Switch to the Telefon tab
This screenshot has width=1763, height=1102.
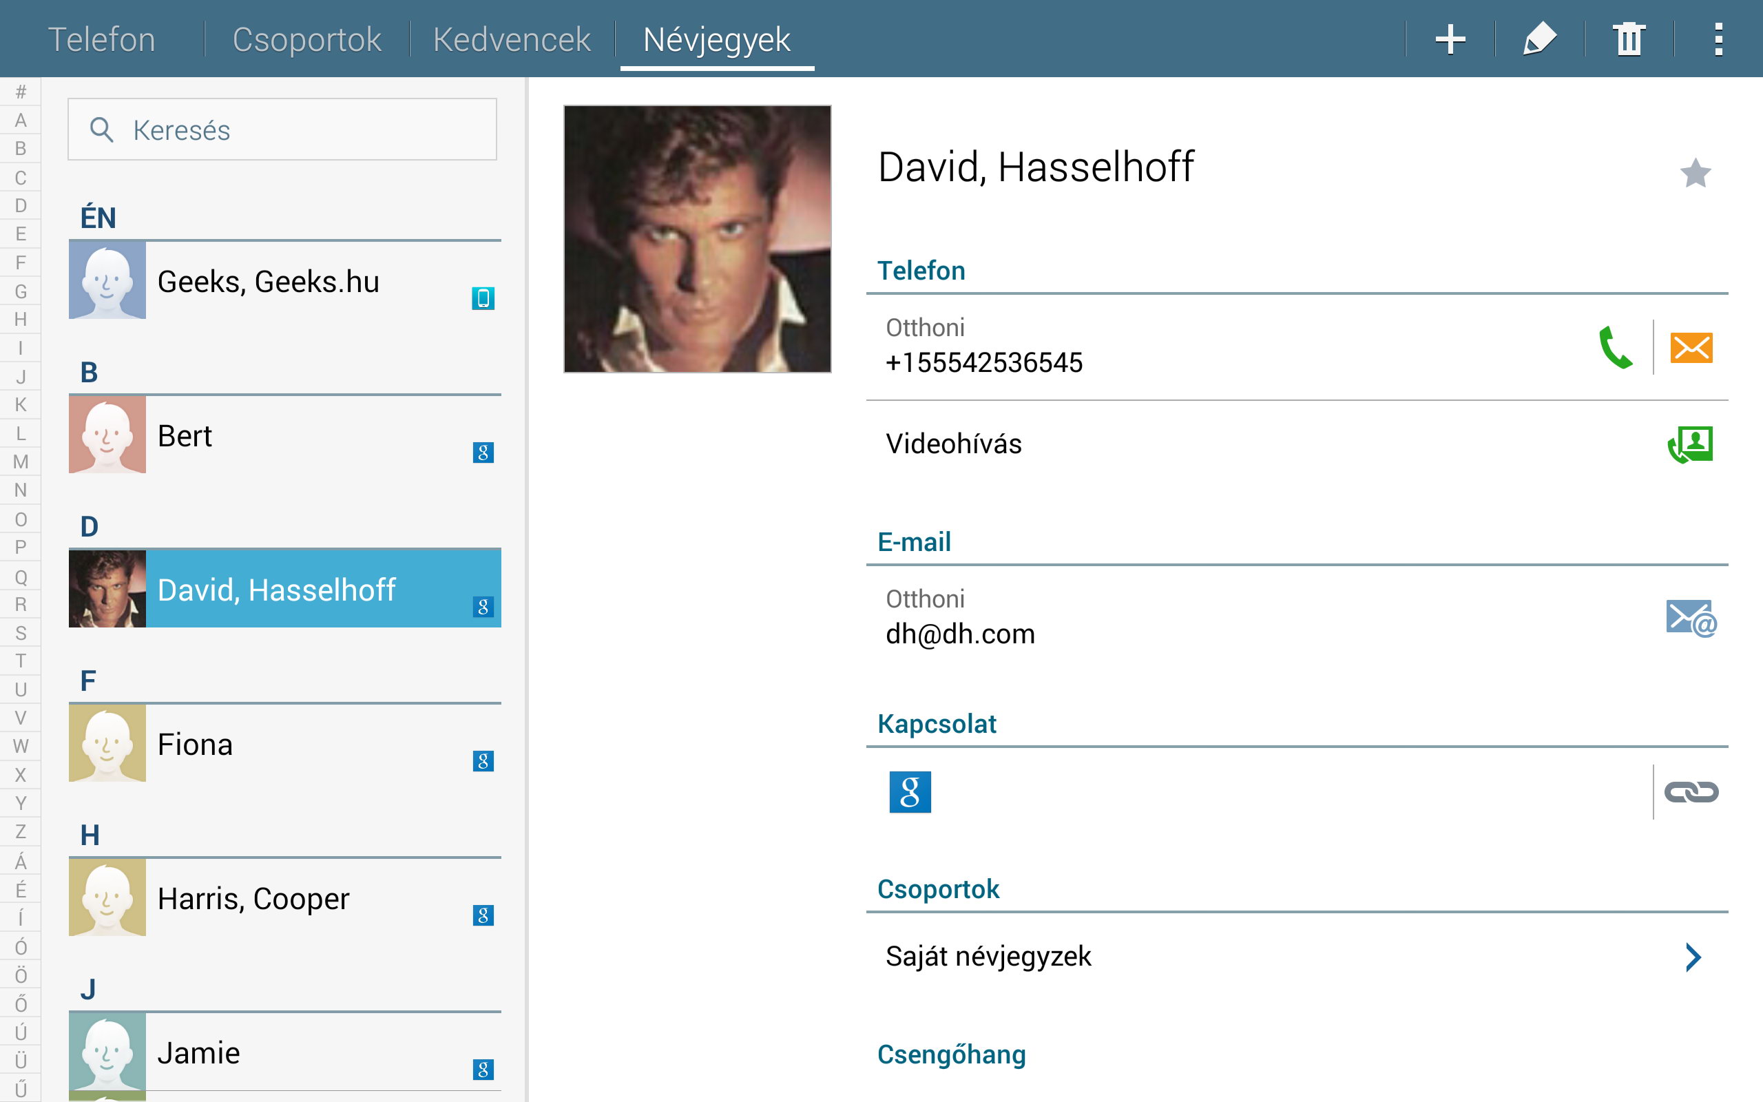pos(101,39)
